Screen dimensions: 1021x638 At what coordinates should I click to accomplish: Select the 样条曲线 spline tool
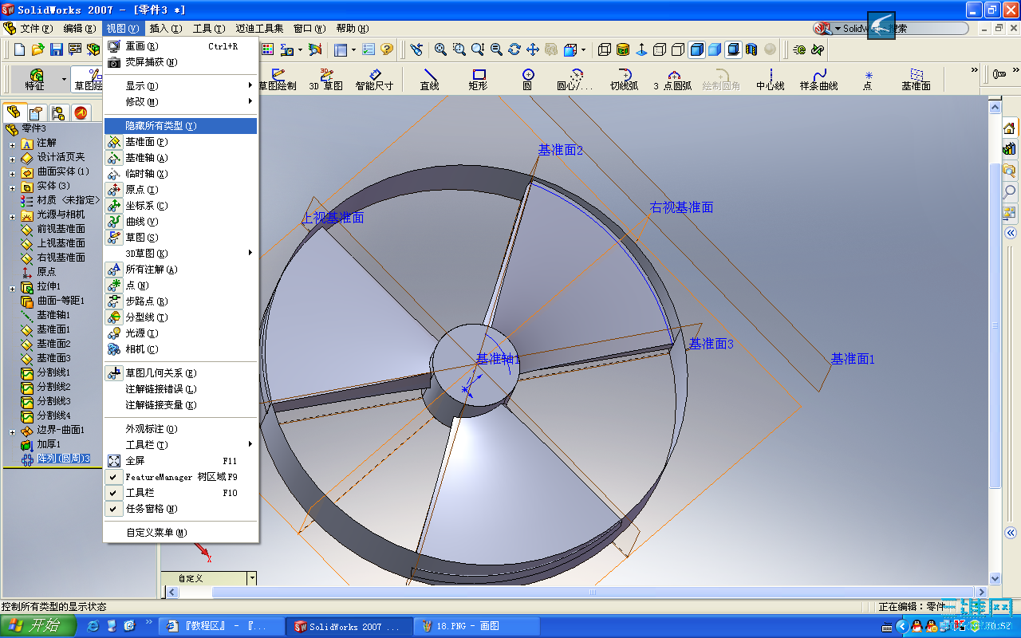(x=819, y=79)
